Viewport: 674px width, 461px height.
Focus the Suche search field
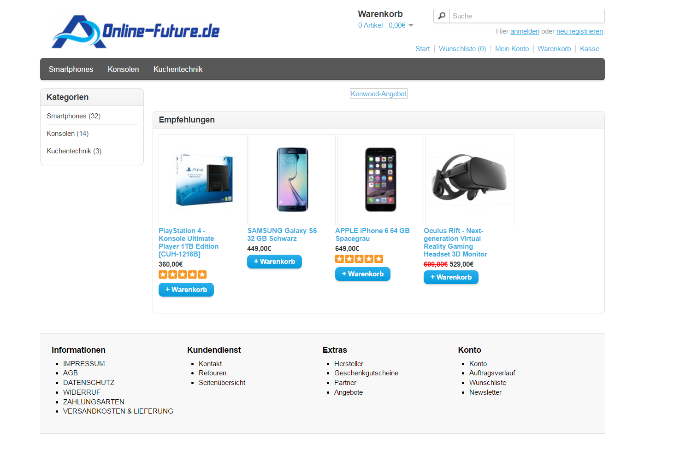click(x=527, y=16)
